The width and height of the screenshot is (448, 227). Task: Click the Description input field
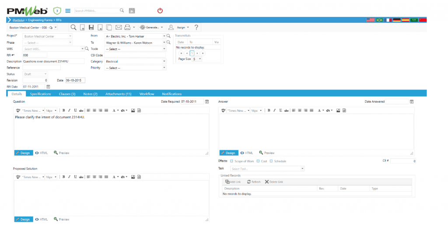53,61
